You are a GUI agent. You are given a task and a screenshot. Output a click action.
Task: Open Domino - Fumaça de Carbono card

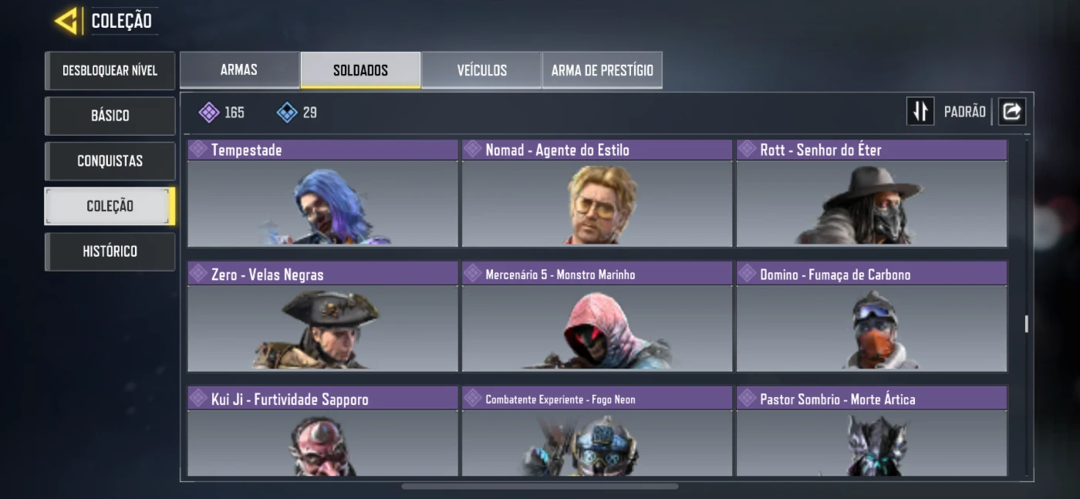click(x=872, y=316)
